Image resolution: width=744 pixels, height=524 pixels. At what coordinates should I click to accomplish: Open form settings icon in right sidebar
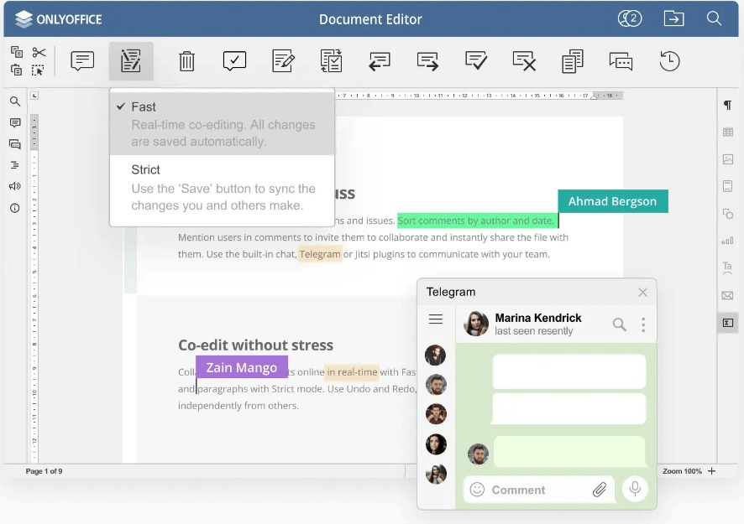click(x=727, y=323)
